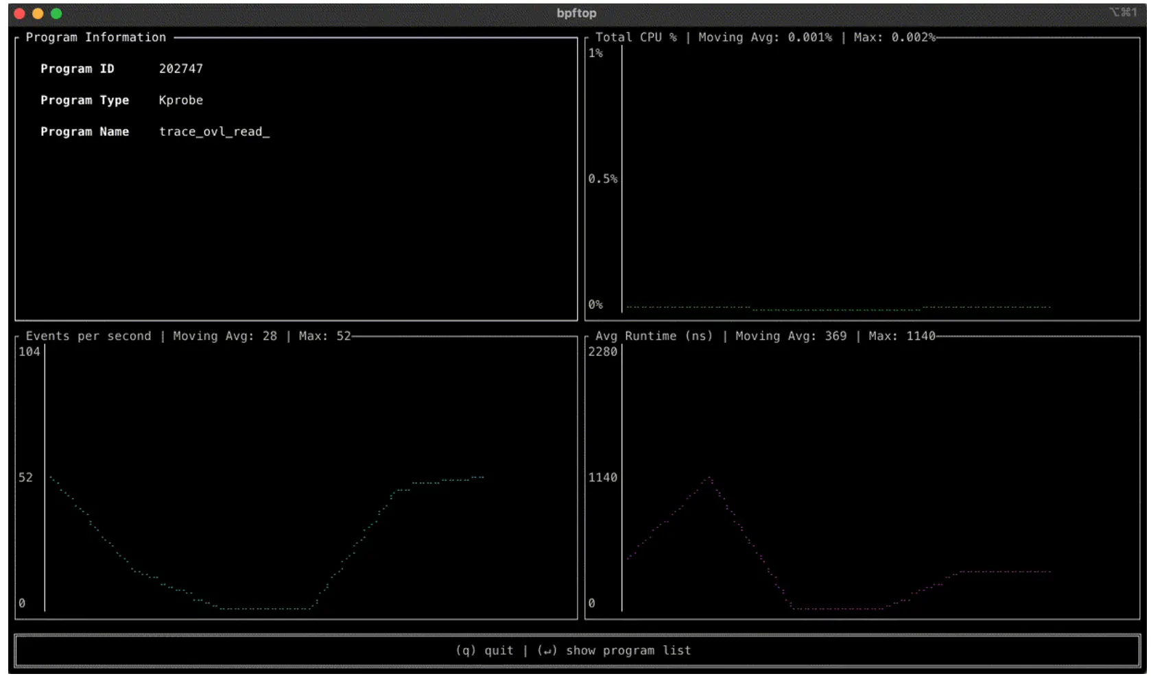This screenshot has width=1151, height=676.
Task: Click the 52 axis label
Action: 25,477
